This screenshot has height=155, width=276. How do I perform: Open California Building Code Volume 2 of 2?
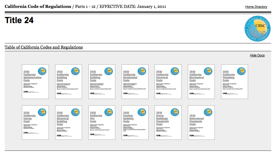[102, 82]
